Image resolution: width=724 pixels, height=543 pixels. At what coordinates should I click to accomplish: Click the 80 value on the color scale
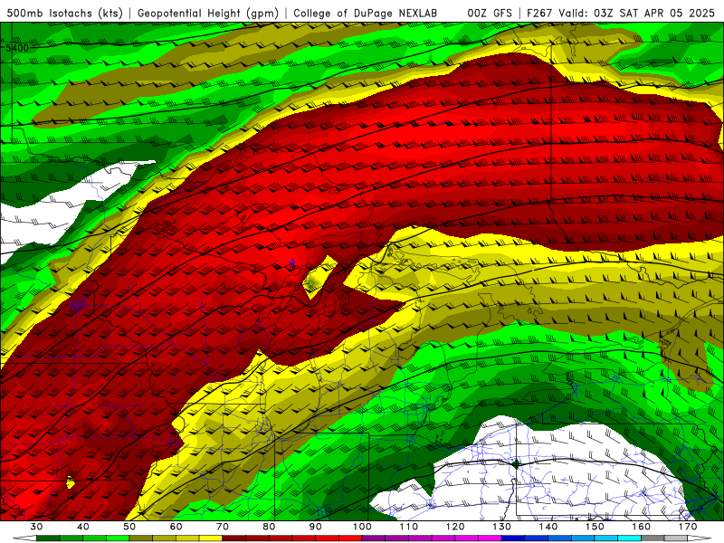pos(269,527)
